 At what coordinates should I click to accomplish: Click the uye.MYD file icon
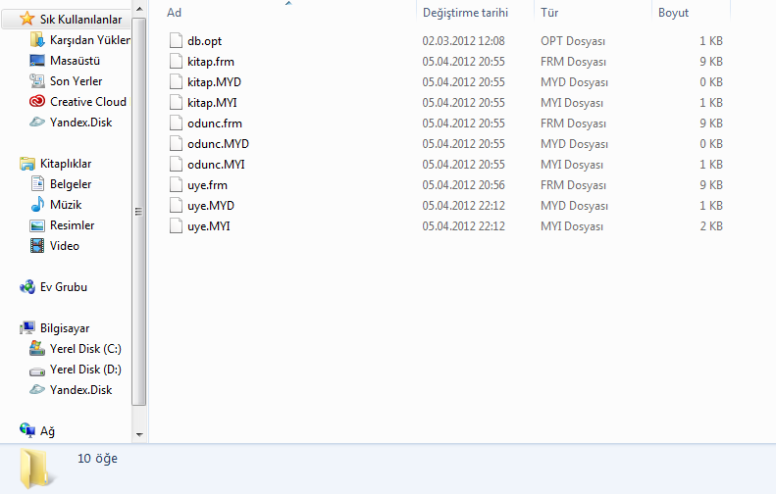(x=176, y=205)
